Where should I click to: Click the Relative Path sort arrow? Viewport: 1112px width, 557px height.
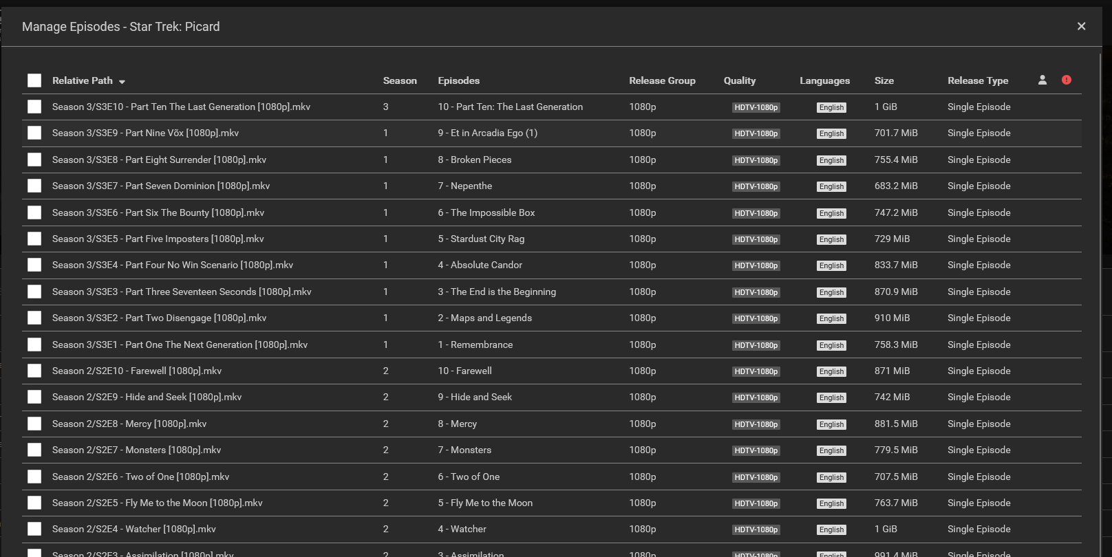click(122, 82)
